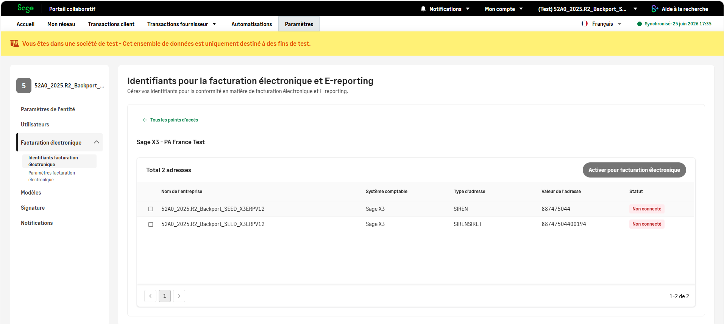The image size is (724, 324).
Task: Sort by Nom de l'entreprise column header
Action: (182, 192)
